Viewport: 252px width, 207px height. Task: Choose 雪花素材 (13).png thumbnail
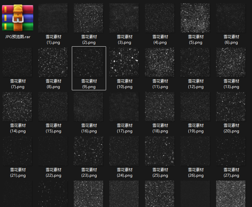[x=231, y=63]
